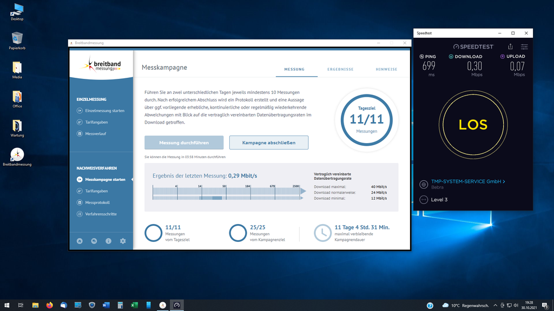Viewport: 554px width, 311px height.
Task: Open Word from the taskbar
Action: [x=106, y=305]
